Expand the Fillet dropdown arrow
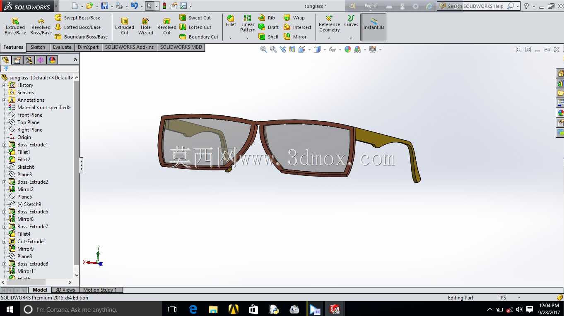Viewport: 564px width, 316px height. pos(231,38)
